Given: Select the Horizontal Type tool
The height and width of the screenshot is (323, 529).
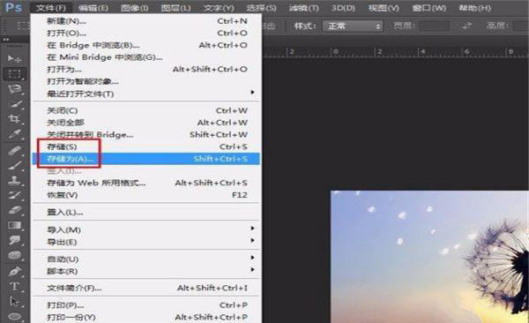Looking at the screenshot, I should point(14,287).
